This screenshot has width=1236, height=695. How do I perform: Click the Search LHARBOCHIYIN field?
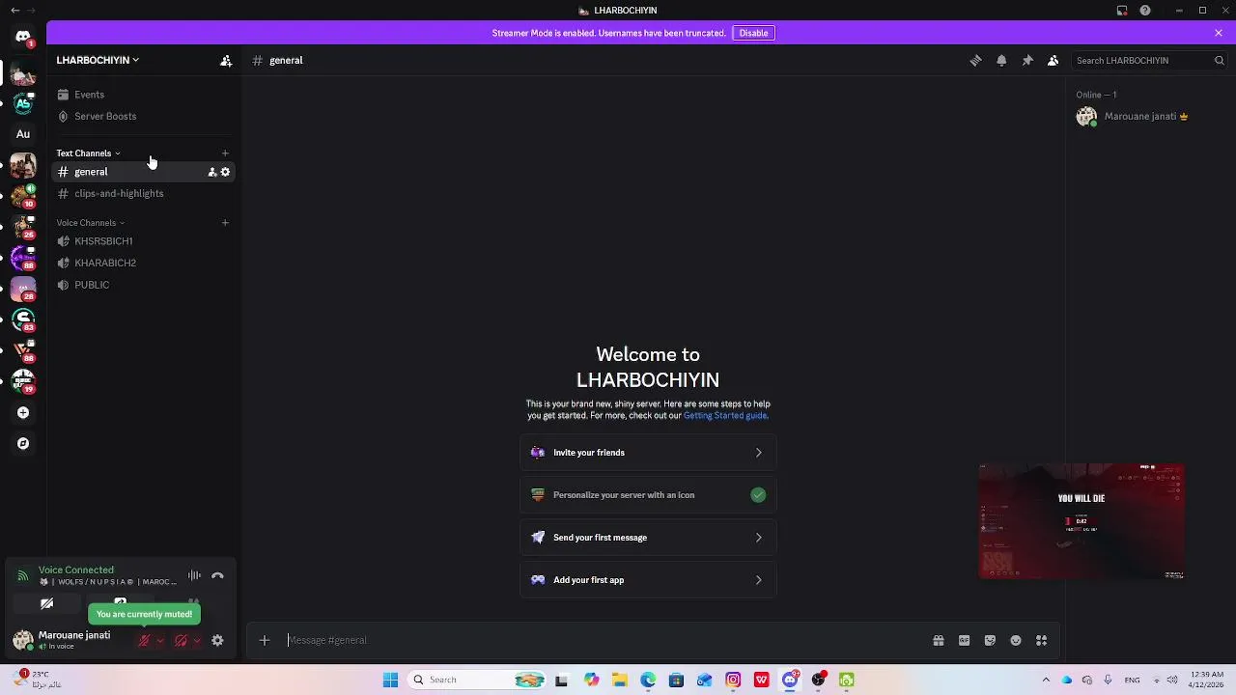point(1149,60)
